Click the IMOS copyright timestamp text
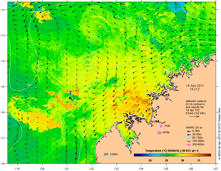Viewport: 221px width, 171px height. [x=219, y=134]
